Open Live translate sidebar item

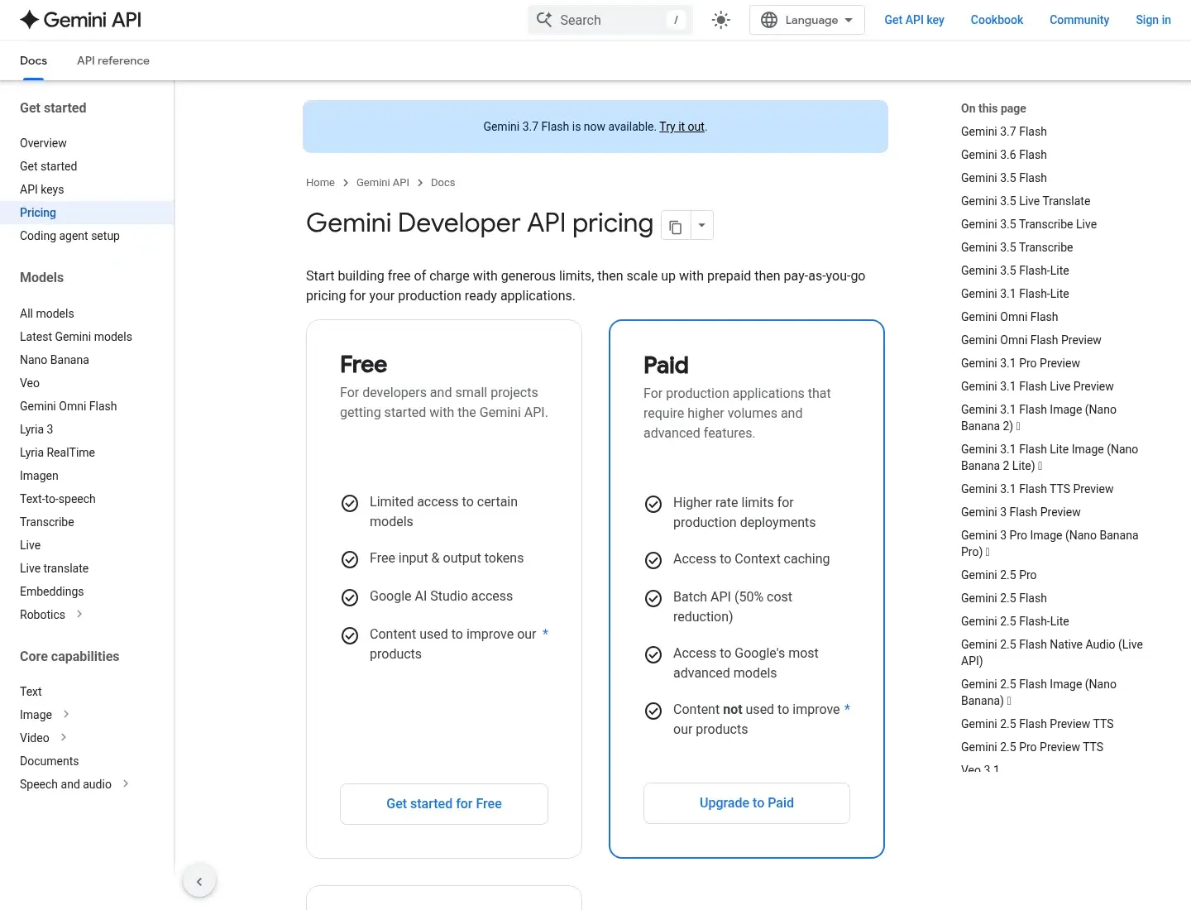tap(54, 568)
